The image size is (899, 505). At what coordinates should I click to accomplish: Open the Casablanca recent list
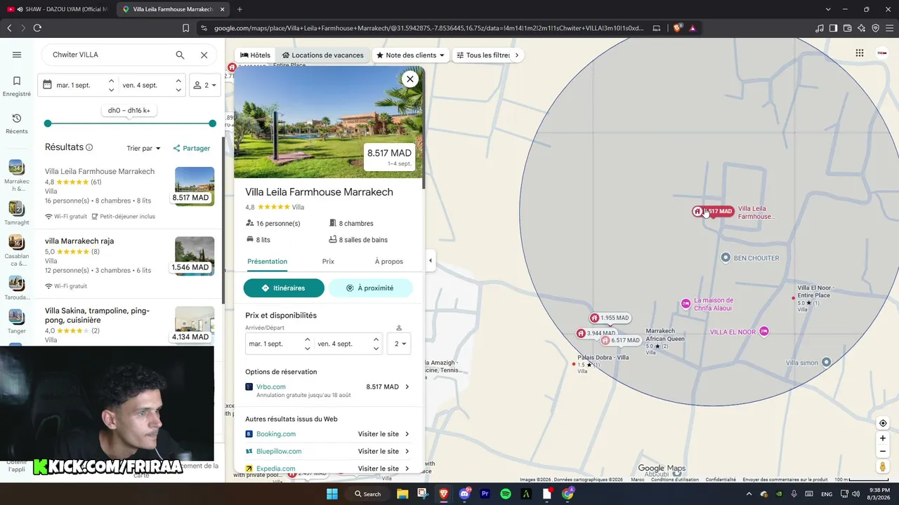point(16,251)
